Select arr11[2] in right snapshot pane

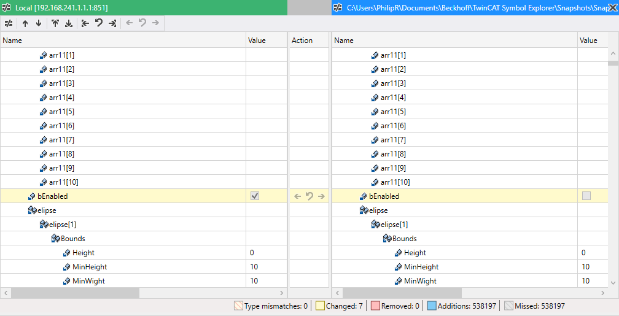point(393,69)
